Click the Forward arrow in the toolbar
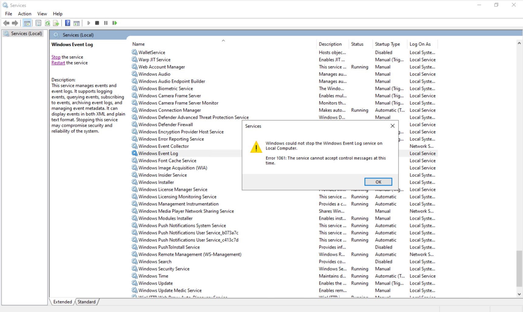The width and height of the screenshot is (523, 312). coord(15,23)
